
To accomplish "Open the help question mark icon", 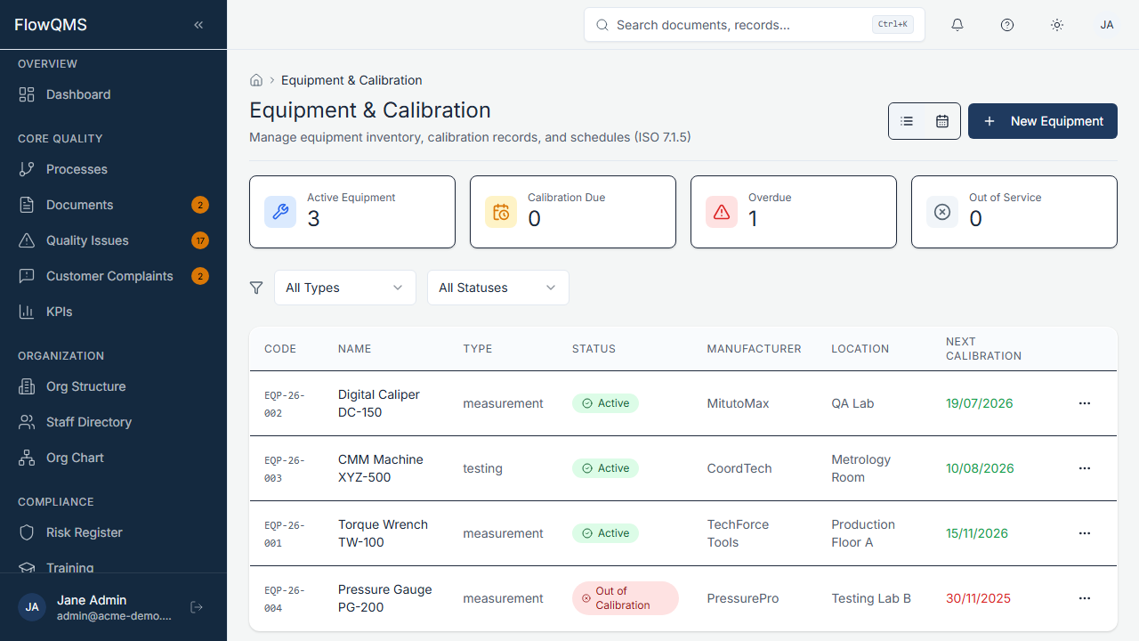I will point(1007,24).
